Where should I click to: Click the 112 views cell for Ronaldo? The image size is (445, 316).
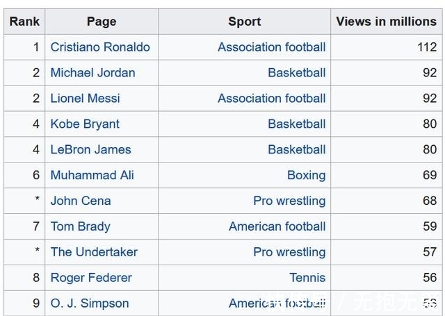[x=426, y=47]
